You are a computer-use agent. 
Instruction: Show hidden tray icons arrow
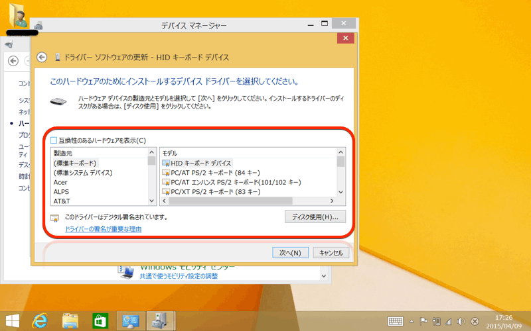tap(414, 321)
